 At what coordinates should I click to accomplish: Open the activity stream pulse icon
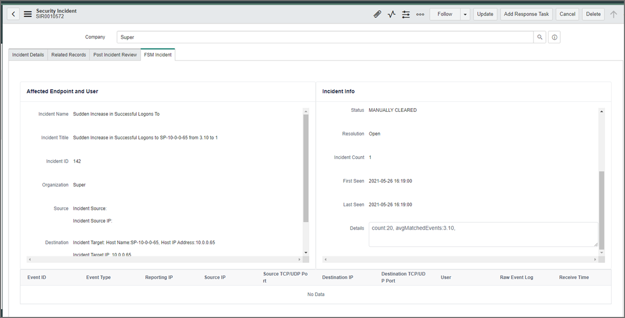coord(391,14)
